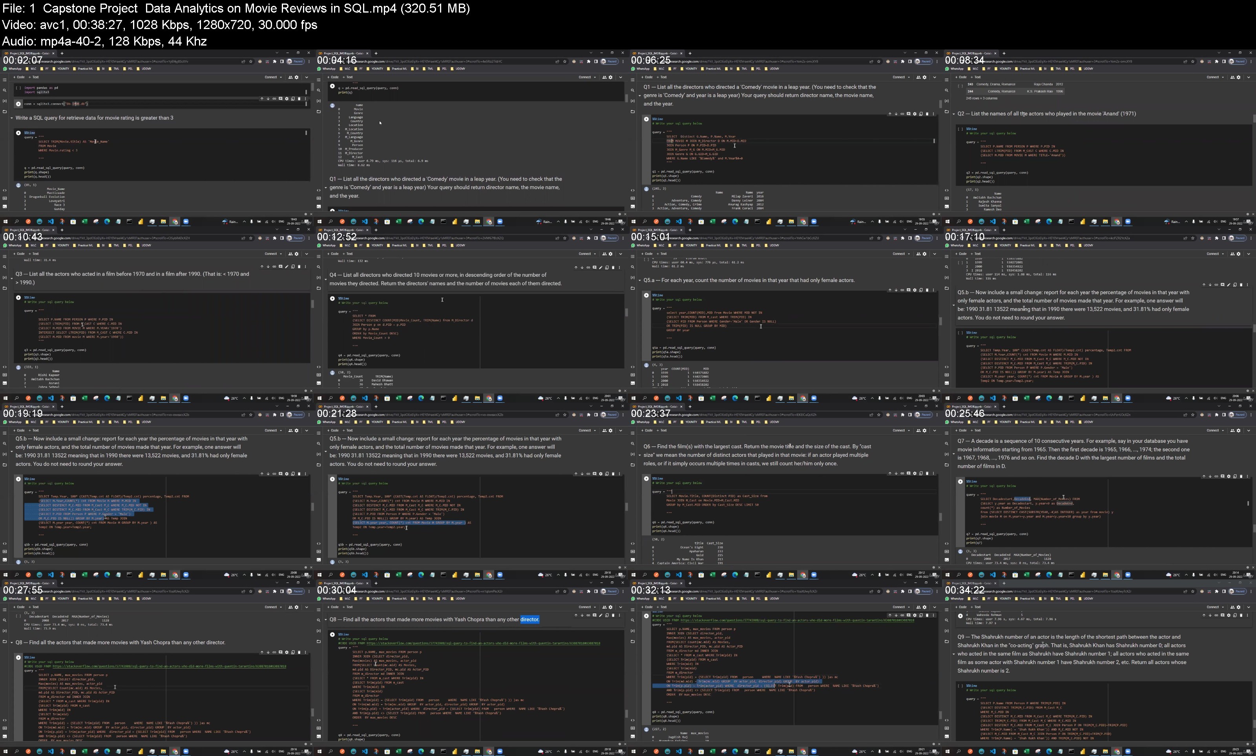Run the %%time query cell in 00:23:37 frame
The height and width of the screenshot is (756, 1256).
[x=646, y=478]
